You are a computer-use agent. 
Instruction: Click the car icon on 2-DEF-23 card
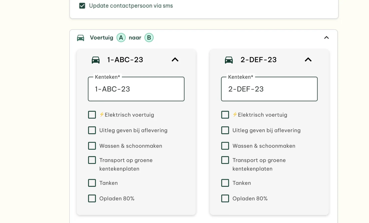(228, 60)
